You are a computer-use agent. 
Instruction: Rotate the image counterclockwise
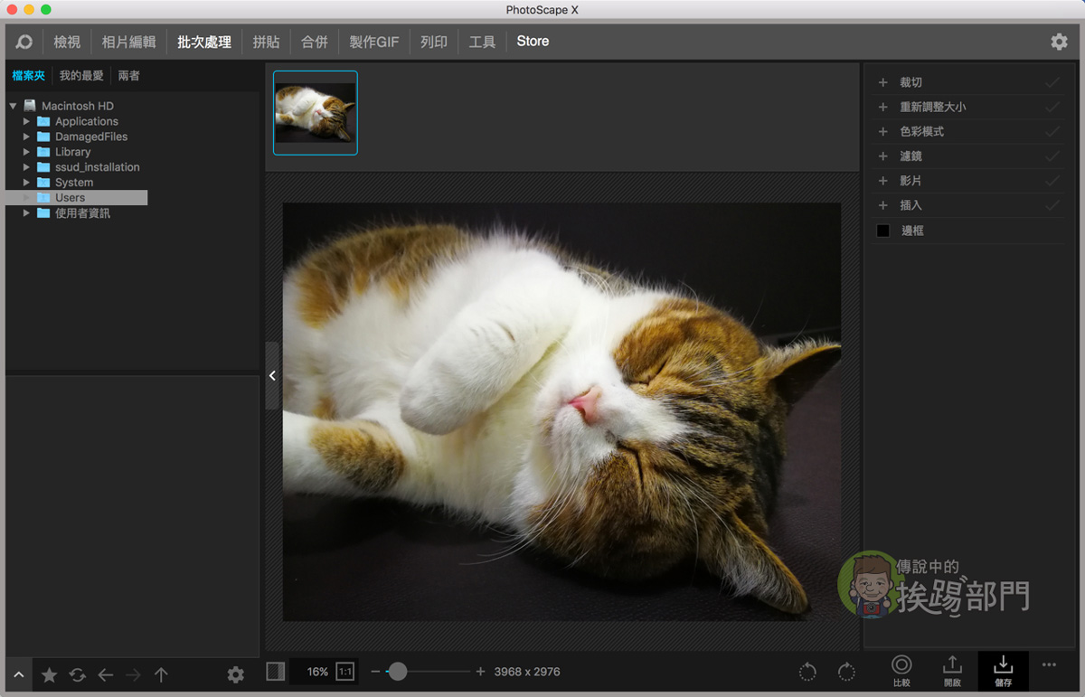tap(807, 672)
